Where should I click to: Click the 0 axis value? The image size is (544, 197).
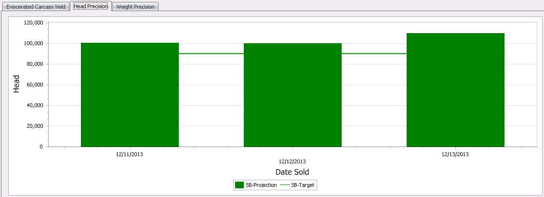tap(41, 147)
